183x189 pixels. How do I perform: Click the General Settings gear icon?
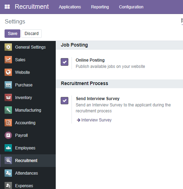click(8, 47)
